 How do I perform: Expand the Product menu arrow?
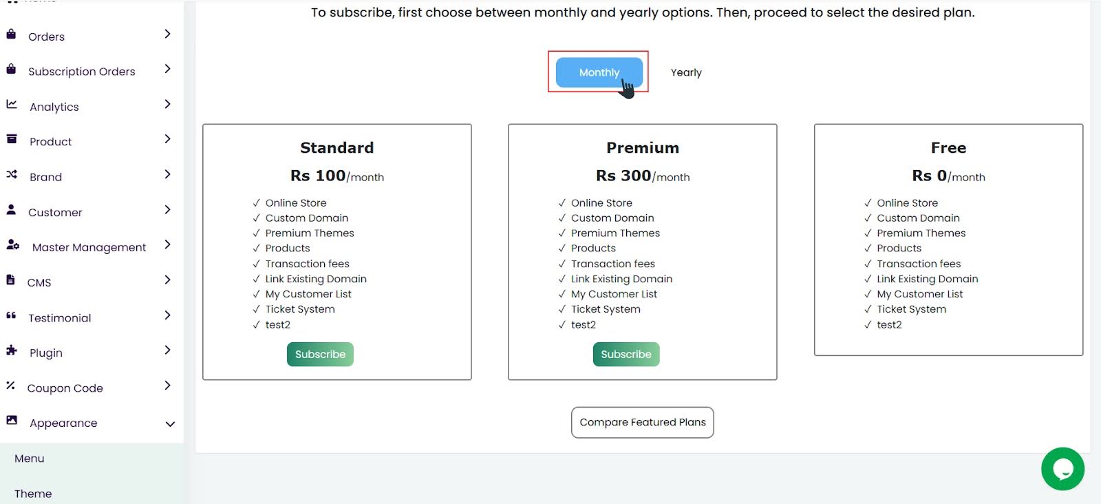coord(167,139)
